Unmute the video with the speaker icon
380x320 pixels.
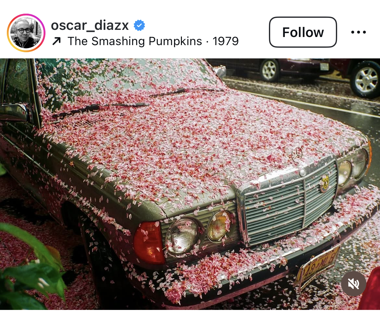[353, 283]
